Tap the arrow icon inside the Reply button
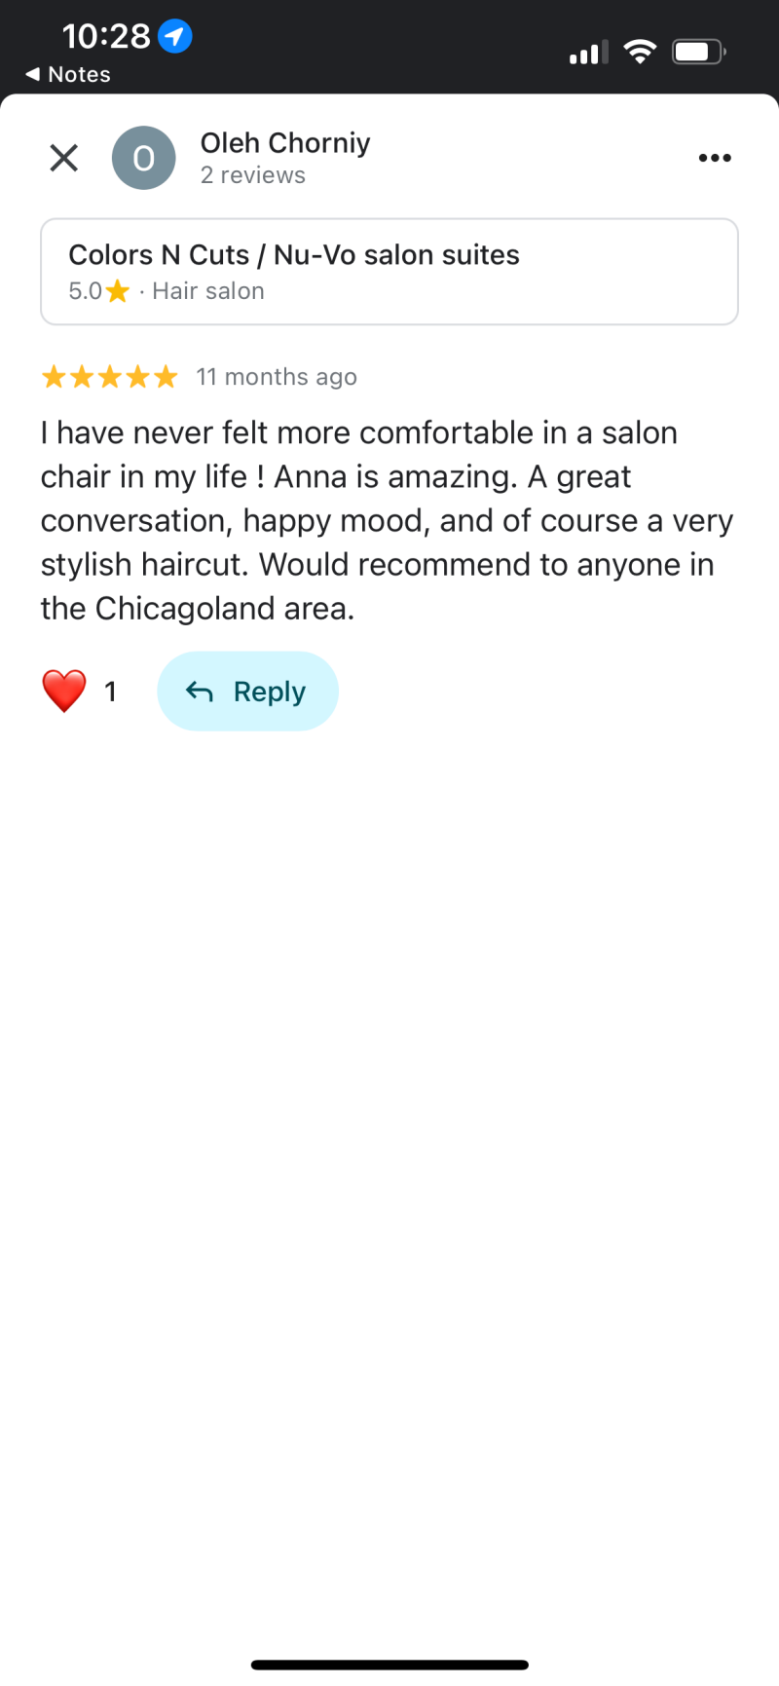The height and width of the screenshot is (1686, 779). click(200, 692)
